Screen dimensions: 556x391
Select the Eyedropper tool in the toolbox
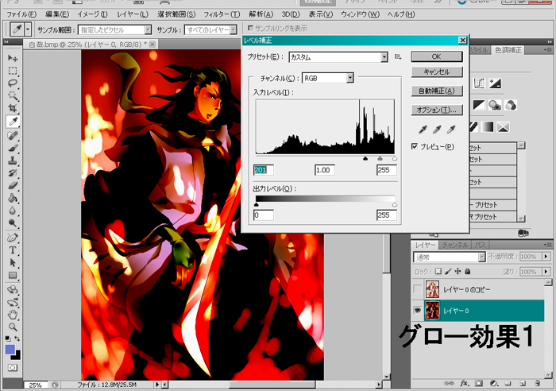coord(13,121)
